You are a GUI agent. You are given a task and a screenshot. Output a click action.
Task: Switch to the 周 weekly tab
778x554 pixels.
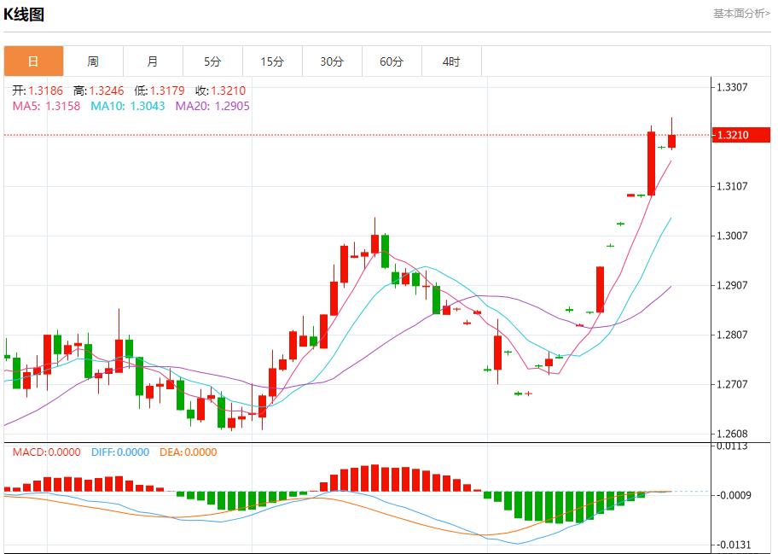click(x=93, y=61)
